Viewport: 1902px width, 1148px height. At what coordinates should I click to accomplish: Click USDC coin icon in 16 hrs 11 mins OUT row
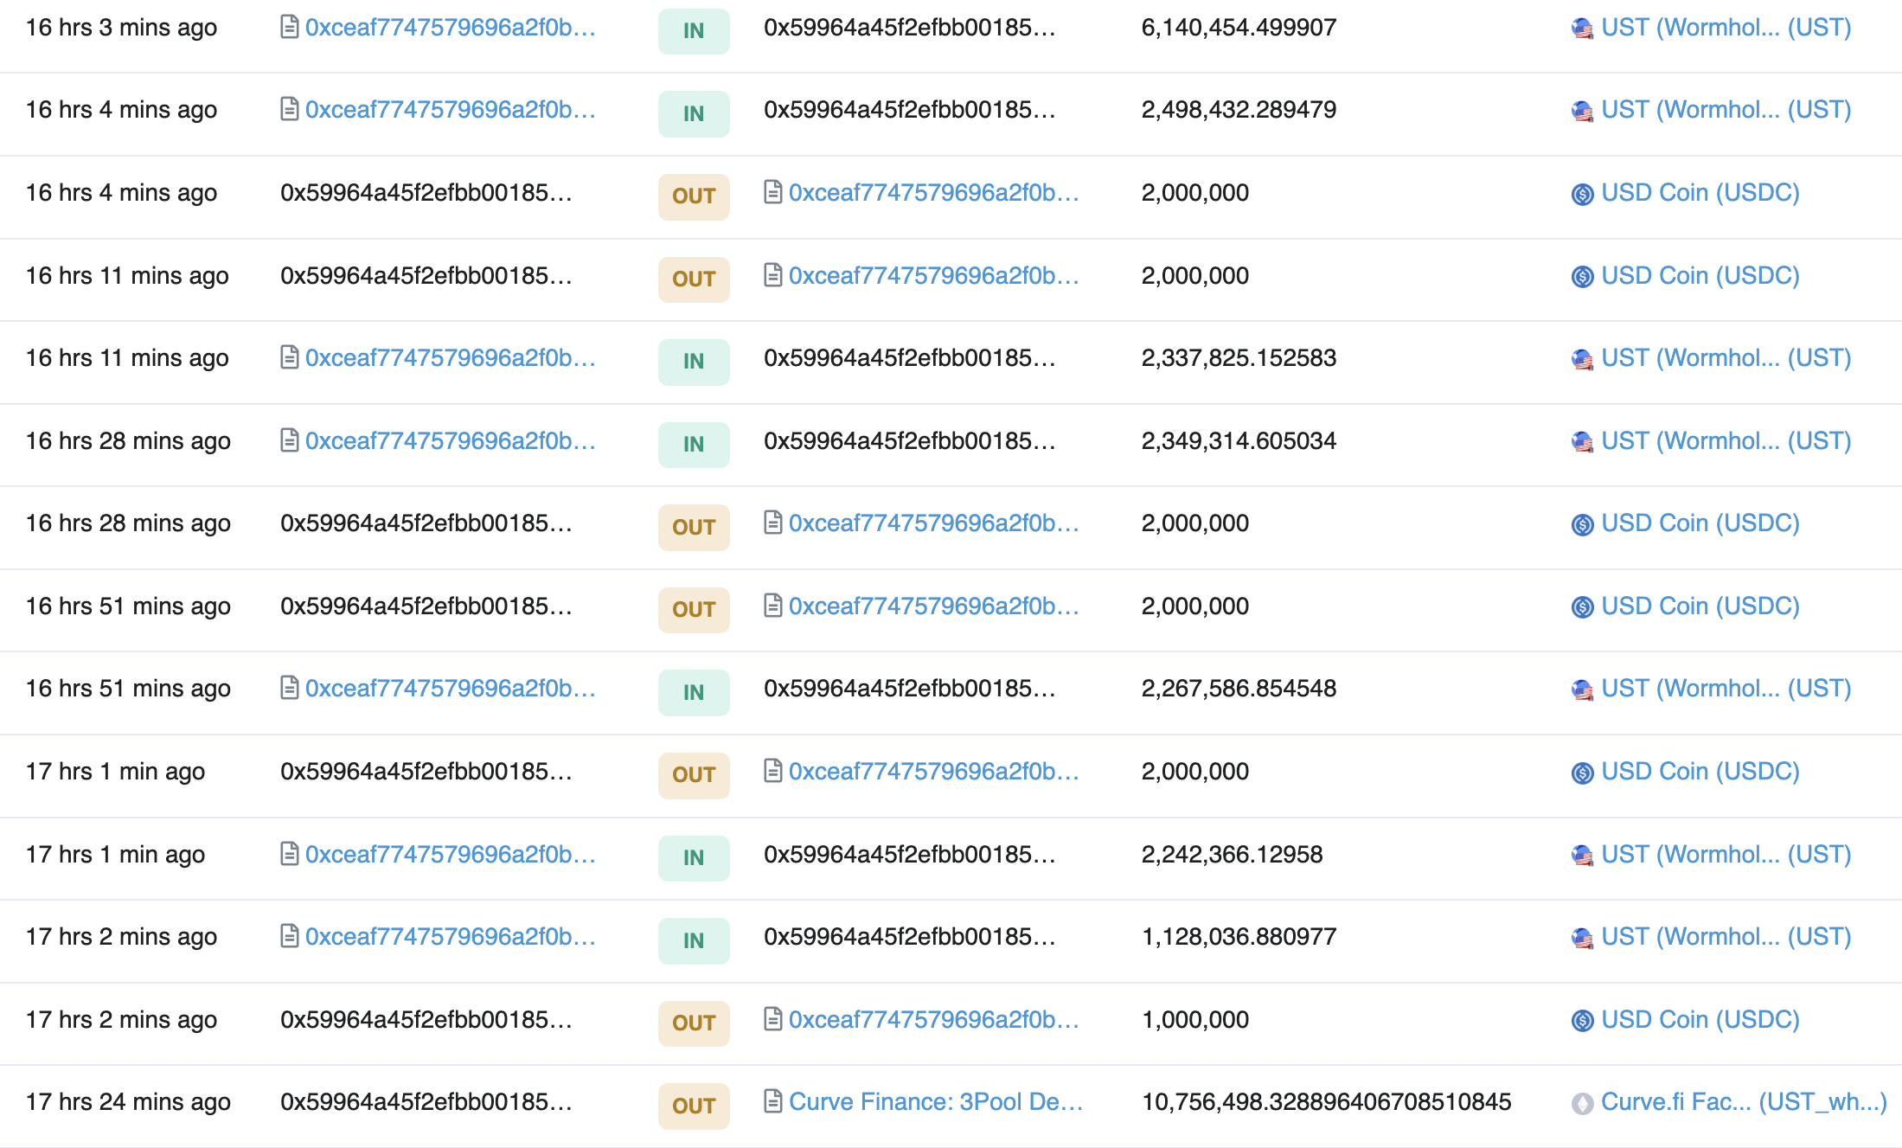[1582, 277]
